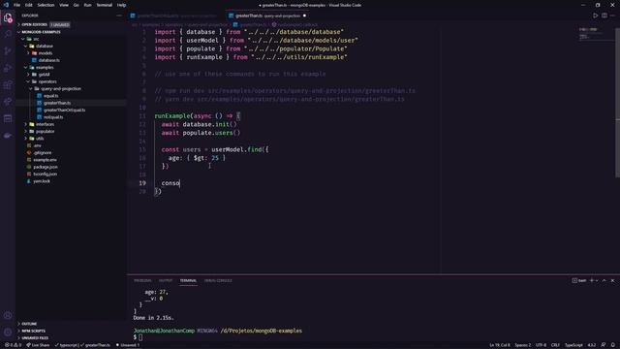Click the editor minimap

(x=597, y=34)
